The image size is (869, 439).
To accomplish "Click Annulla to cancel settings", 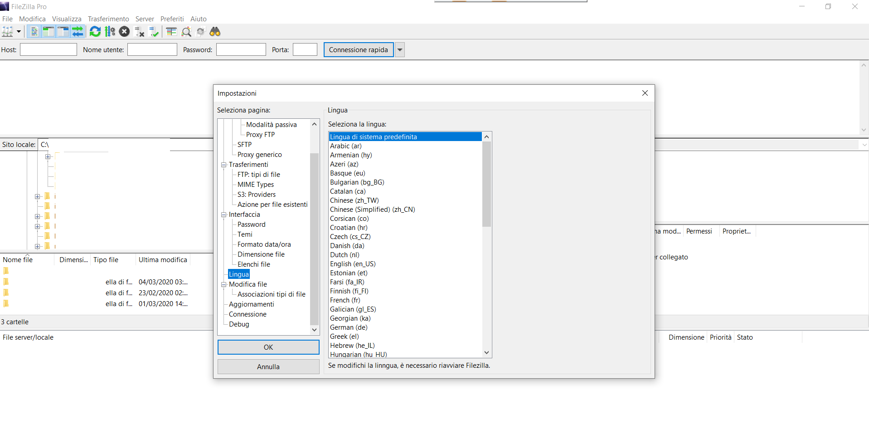I will pyautogui.click(x=268, y=367).
